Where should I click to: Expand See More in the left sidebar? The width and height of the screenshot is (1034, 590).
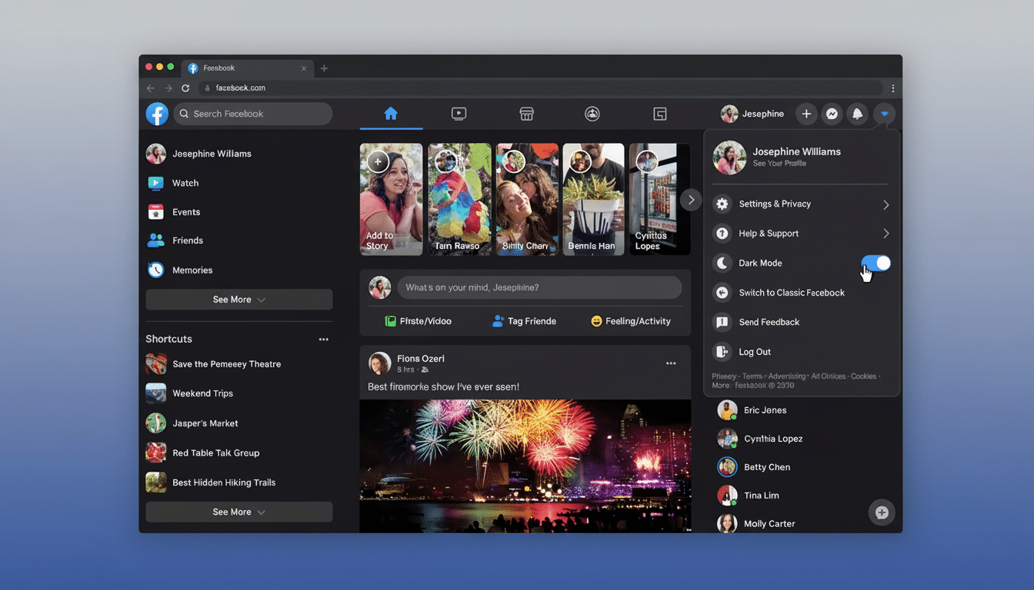[238, 299]
